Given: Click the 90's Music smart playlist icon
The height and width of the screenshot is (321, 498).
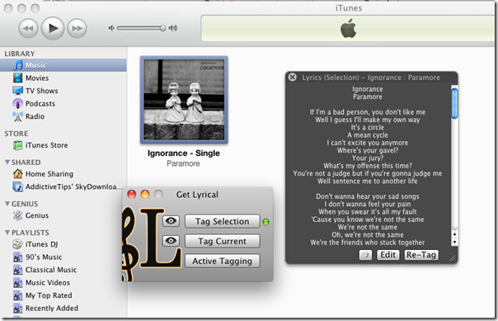Looking at the screenshot, I should click(x=18, y=257).
